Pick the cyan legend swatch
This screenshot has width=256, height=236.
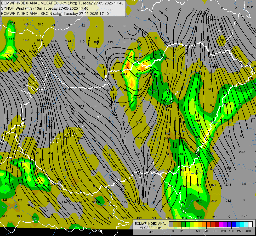tap(242, 224)
